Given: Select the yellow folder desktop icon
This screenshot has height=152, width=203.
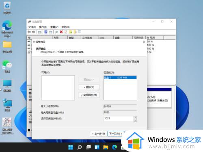Looking at the screenshot, I should coord(7,47).
